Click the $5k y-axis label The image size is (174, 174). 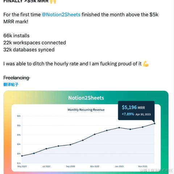(x=19, y=125)
